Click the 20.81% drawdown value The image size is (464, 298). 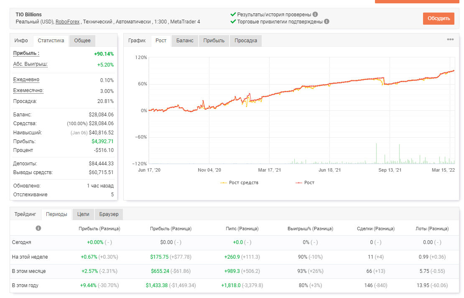105,101
